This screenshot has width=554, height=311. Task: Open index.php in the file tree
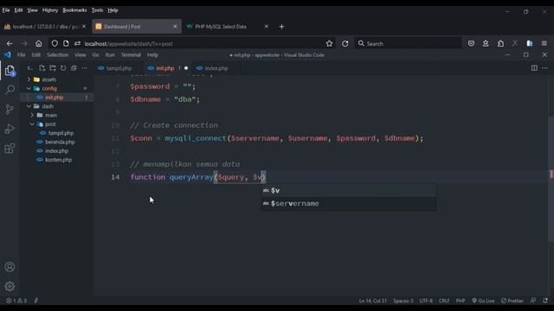click(56, 151)
